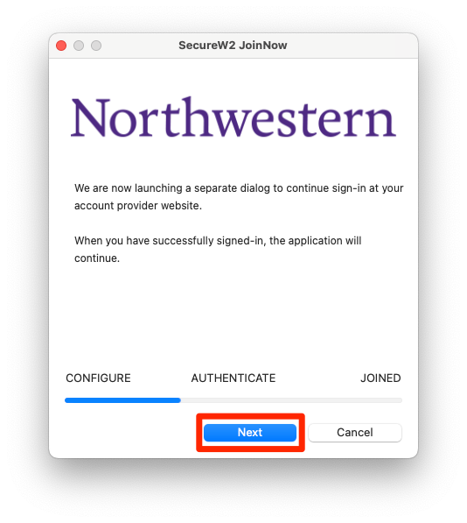
Task: Click the "account provider website." text line
Action: click(x=138, y=206)
